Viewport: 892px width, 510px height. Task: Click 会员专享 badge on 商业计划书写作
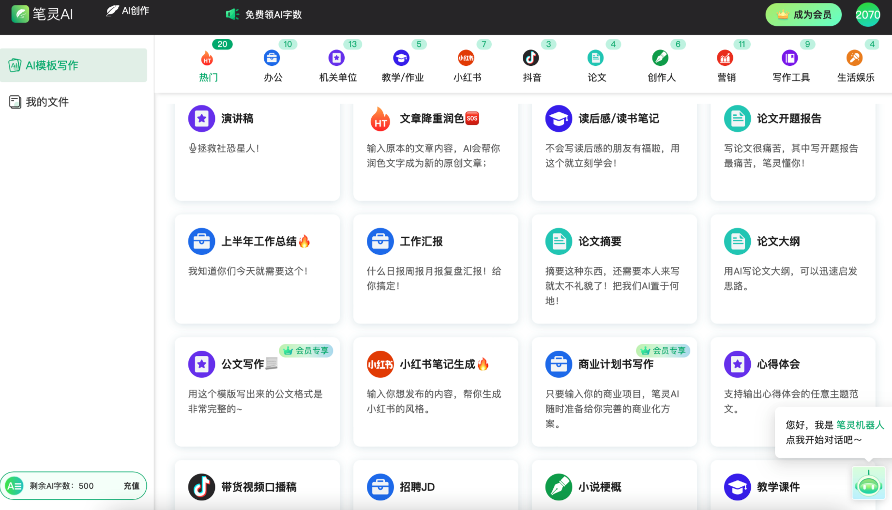(663, 351)
